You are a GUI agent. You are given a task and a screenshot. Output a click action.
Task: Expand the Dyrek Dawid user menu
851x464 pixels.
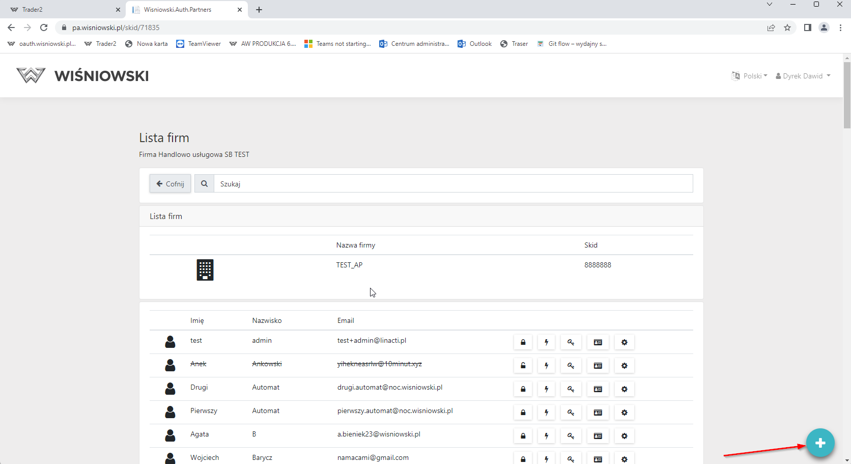point(803,76)
